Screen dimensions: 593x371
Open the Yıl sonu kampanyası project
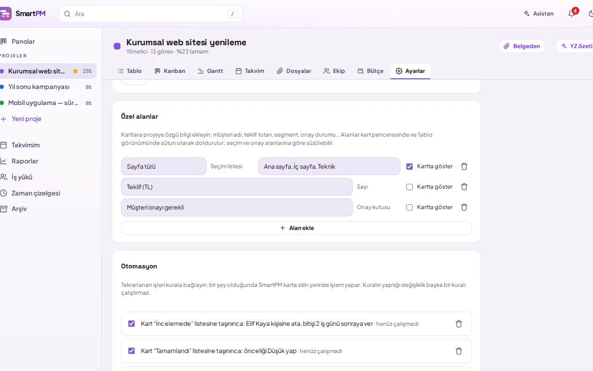click(x=48, y=87)
